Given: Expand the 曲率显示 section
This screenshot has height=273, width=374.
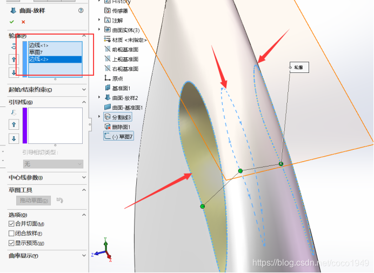Looking at the screenshot, I should click(84, 256).
